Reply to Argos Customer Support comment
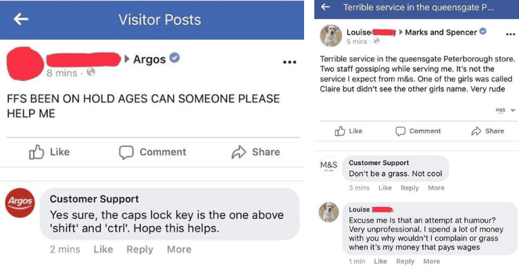 [140, 249]
